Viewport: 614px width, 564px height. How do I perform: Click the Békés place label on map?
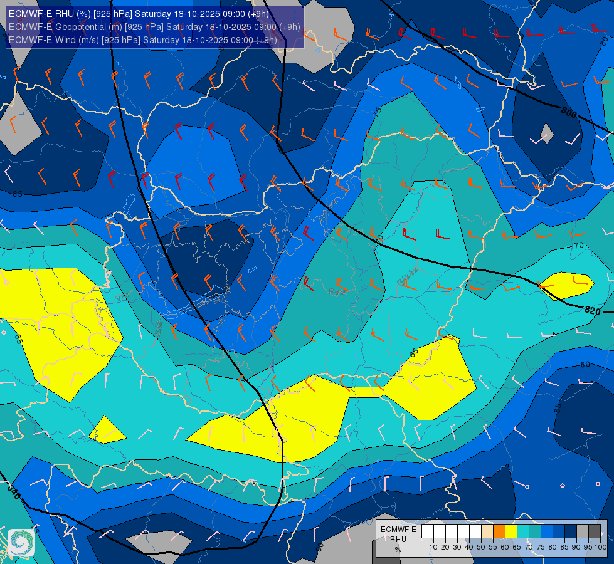[407, 276]
